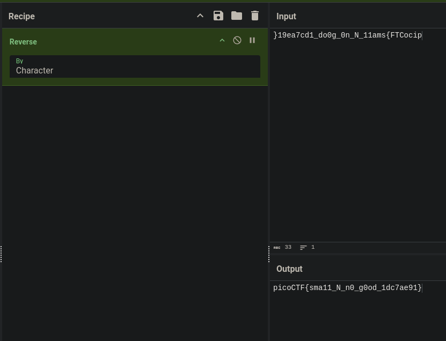446x341 pixels.
Task: Click the Input panel title
Action: pyautogui.click(x=286, y=16)
